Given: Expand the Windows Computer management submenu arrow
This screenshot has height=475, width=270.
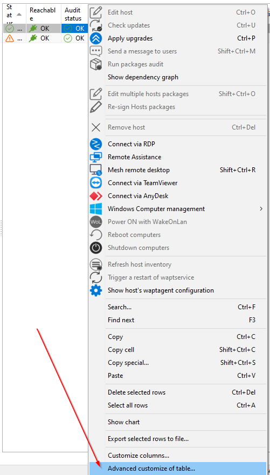Looking at the screenshot, I should (261, 209).
